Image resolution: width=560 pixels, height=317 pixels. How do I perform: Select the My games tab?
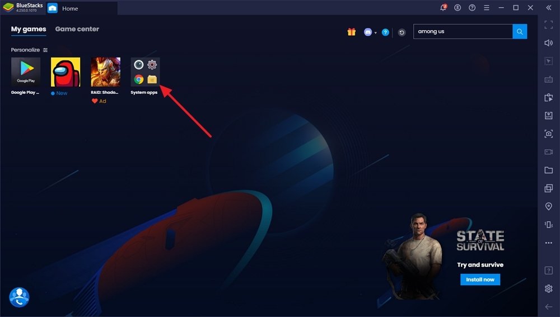click(x=29, y=29)
